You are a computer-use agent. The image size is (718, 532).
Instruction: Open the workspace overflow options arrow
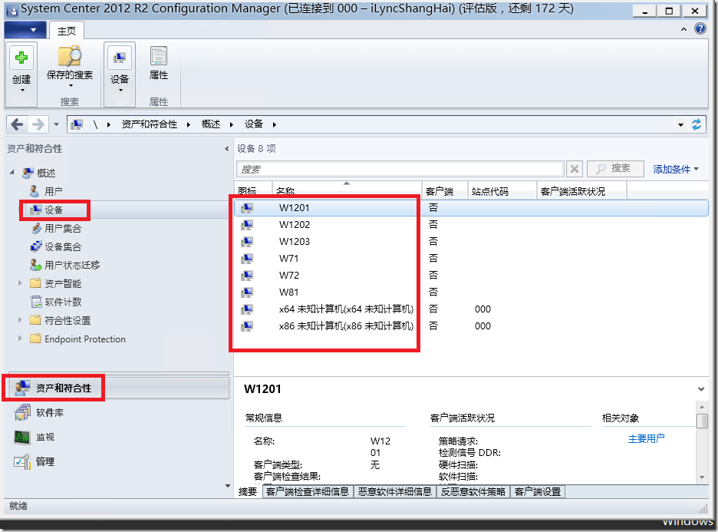(x=228, y=486)
